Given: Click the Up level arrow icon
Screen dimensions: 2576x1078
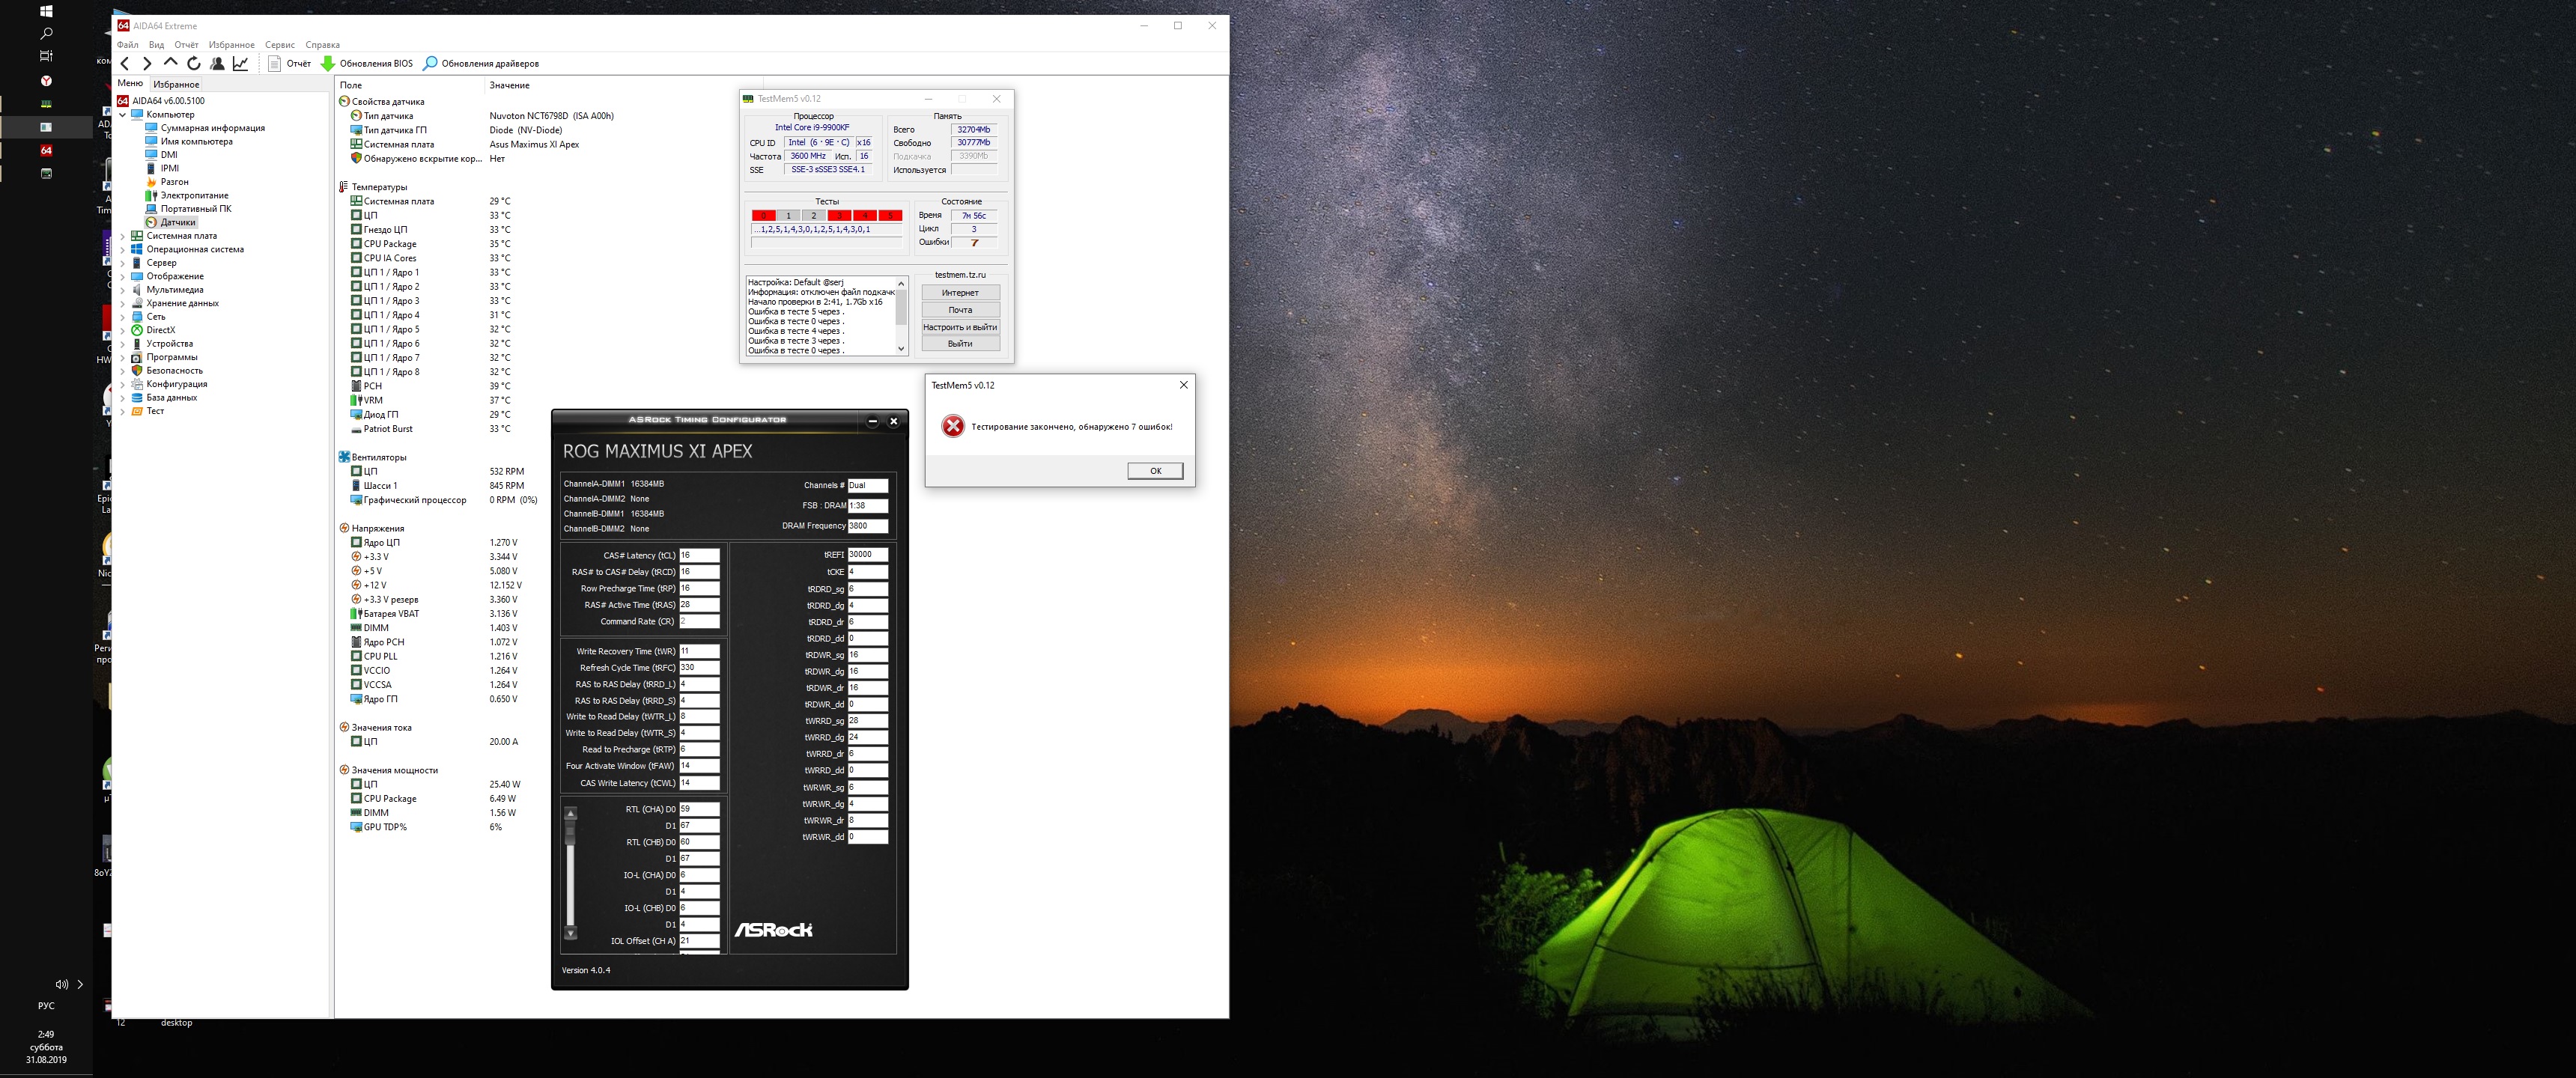Looking at the screenshot, I should 170,63.
